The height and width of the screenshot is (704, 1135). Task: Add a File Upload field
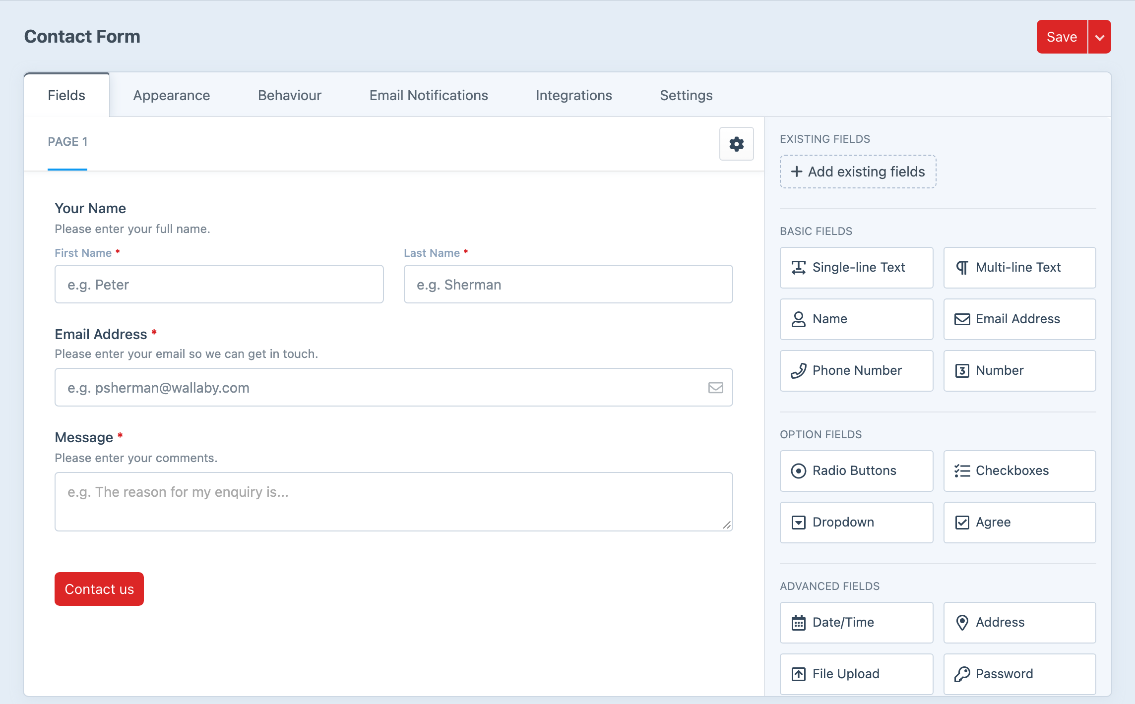pyautogui.click(x=856, y=674)
